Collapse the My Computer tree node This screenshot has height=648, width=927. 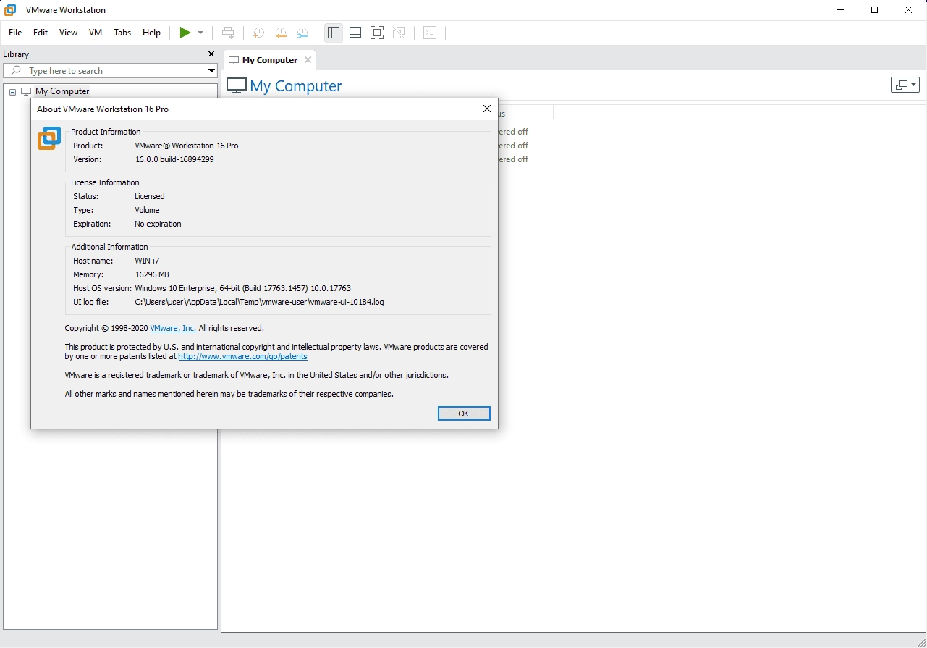click(12, 92)
